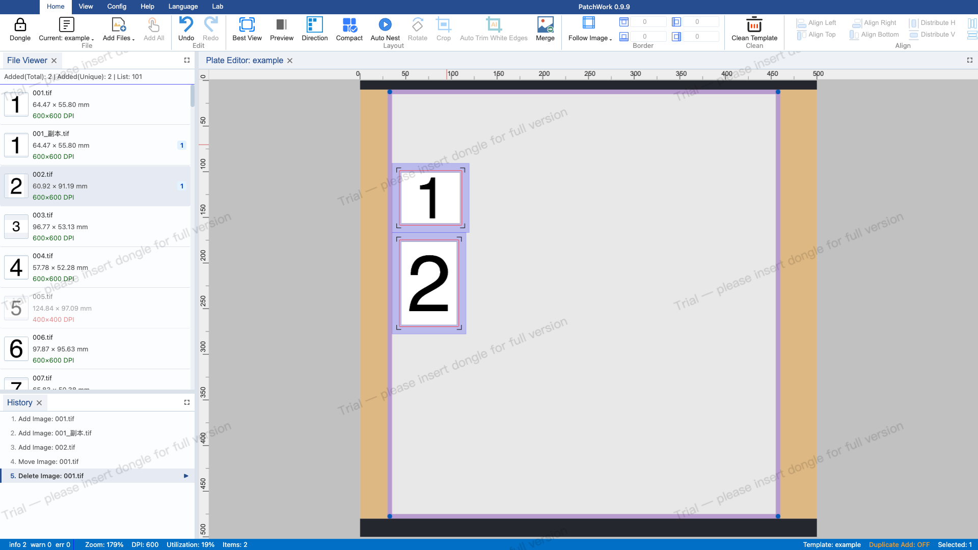Open the Preview tool

pyautogui.click(x=282, y=30)
